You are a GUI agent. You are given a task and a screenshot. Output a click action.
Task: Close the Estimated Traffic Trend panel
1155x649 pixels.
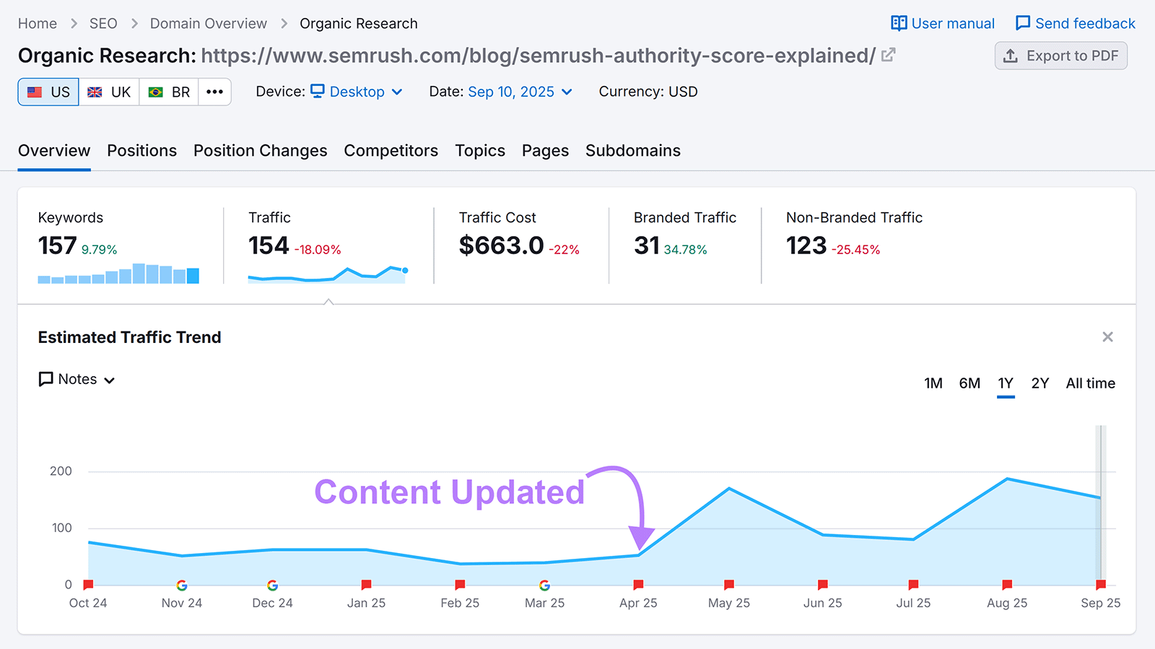point(1107,337)
